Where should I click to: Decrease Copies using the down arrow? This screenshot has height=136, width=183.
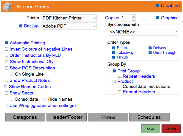tap(134, 19)
